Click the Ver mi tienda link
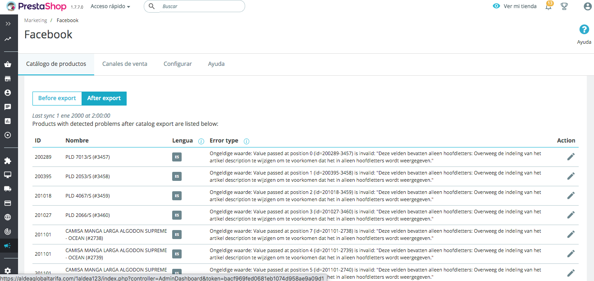594x281 pixels. tap(515, 6)
